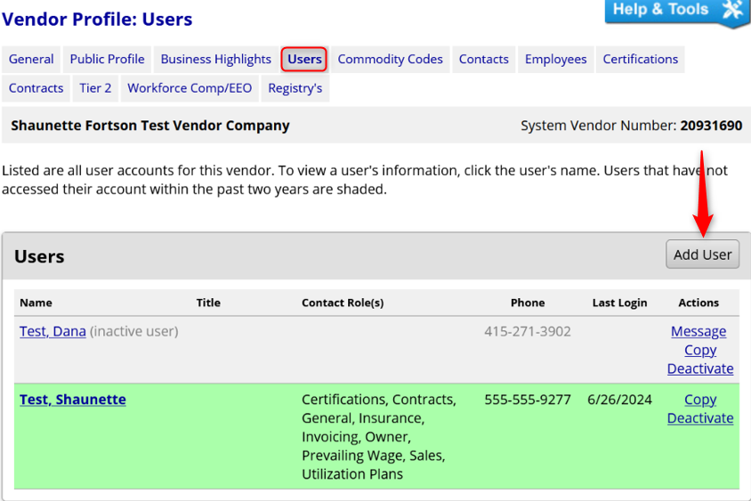Click the Add User button
751x501 pixels.
point(702,255)
